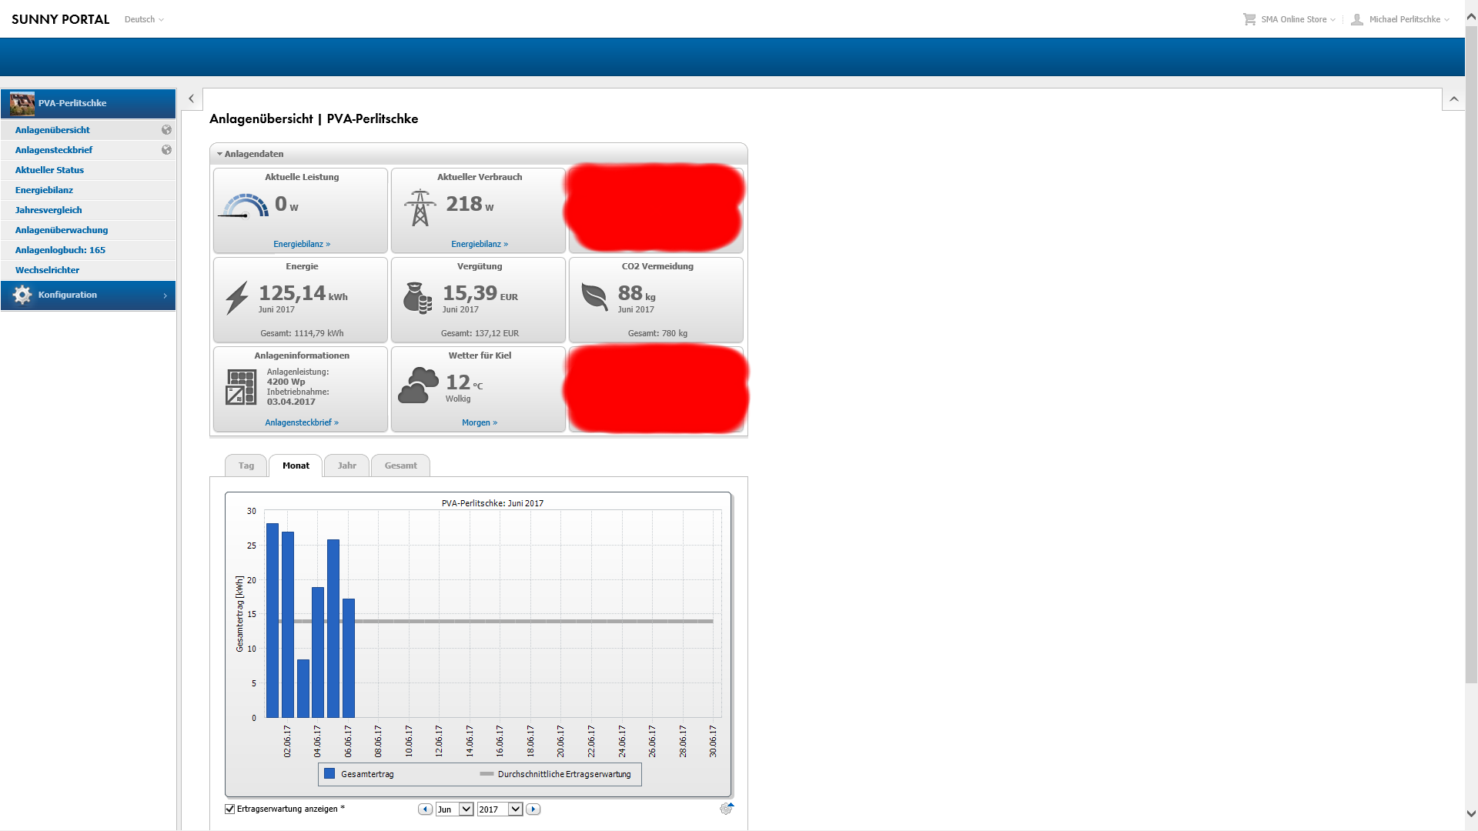Click the money bag Vergütung icon
1478x831 pixels.
(x=417, y=298)
